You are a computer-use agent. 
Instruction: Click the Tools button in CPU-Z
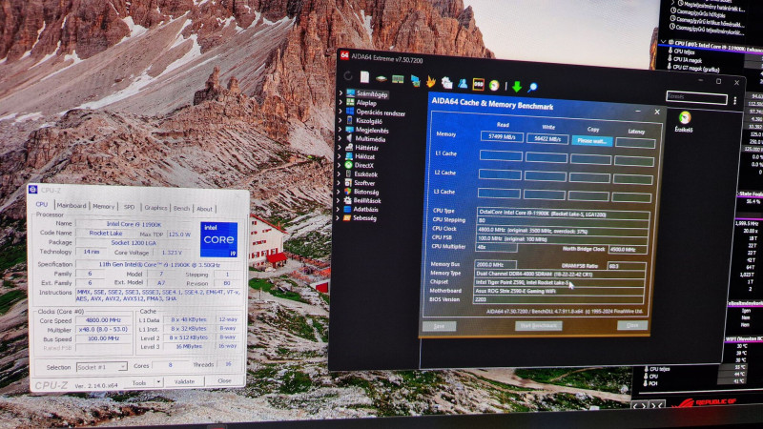(139, 382)
